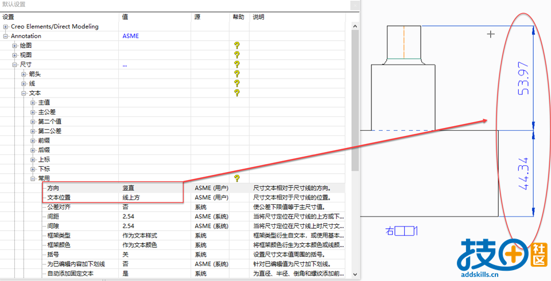Expand the 主公差 node

(x=33, y=112)
